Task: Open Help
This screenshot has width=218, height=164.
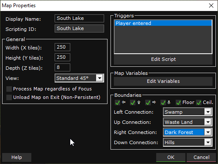Action: coord(17,157)
